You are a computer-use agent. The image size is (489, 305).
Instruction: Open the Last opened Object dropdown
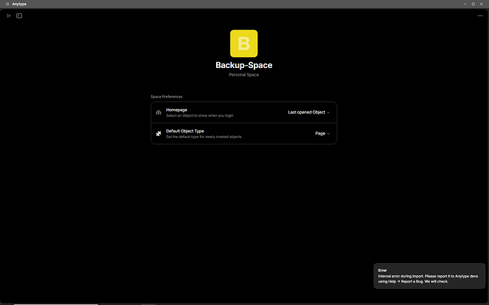tap(309, 112)
